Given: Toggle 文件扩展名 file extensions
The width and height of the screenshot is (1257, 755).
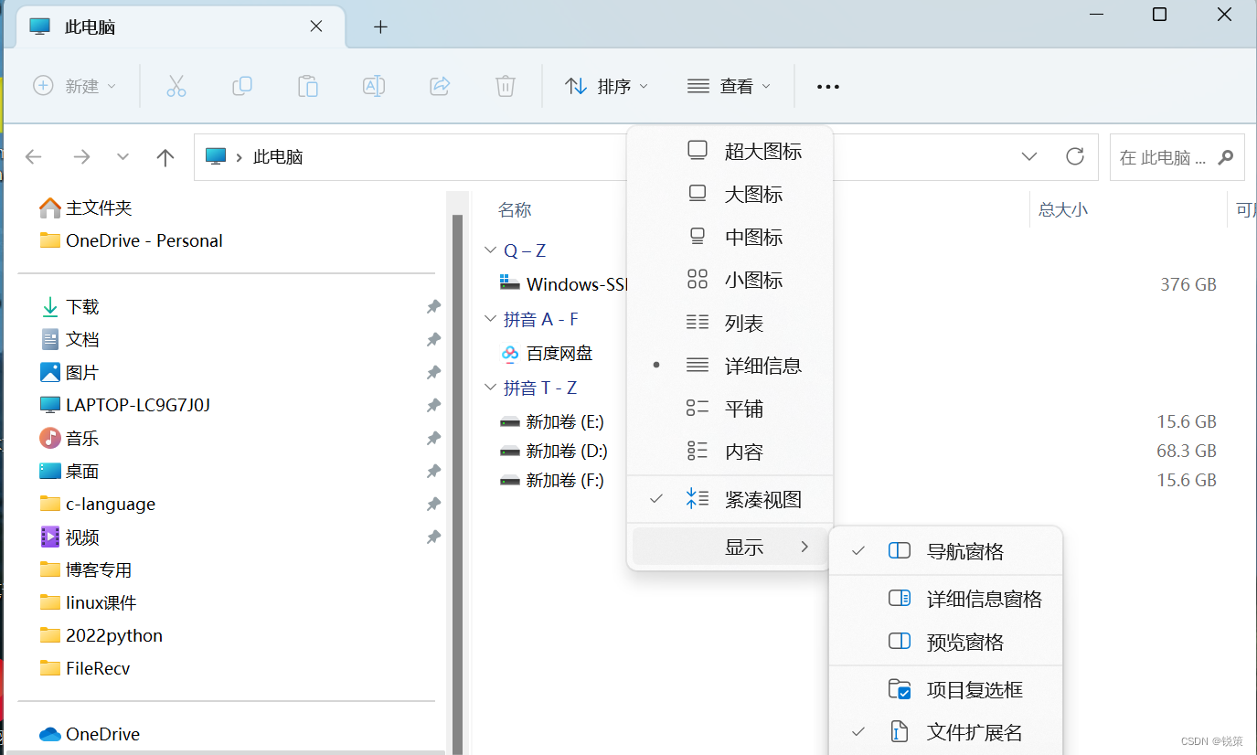Looking at the screenshot, I should pyautogui.click(x=945, y=732).
